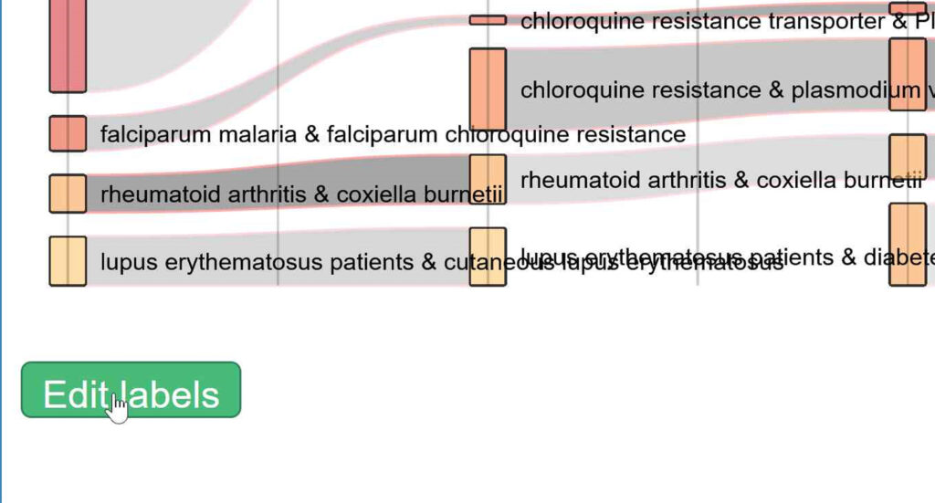This screenshot has height=503, width=935.
Task: Click the bottom node in the third column
Action: [x=908, y=245]
